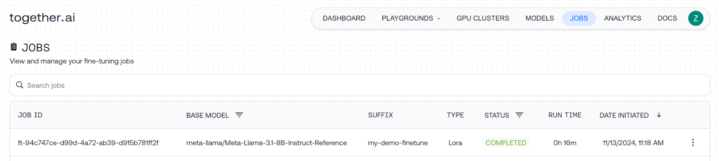719x161 pixels.
Task: Click the together.ai logo
Action: (x=42, y=18)
